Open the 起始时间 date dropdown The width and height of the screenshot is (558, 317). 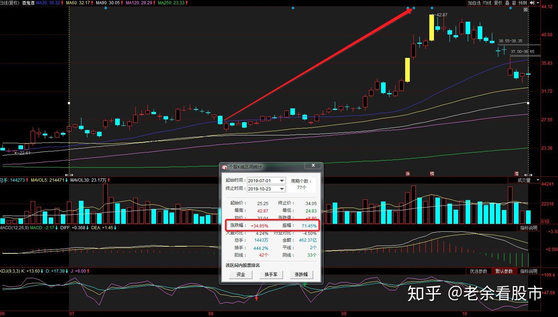(x=282, y=181)
